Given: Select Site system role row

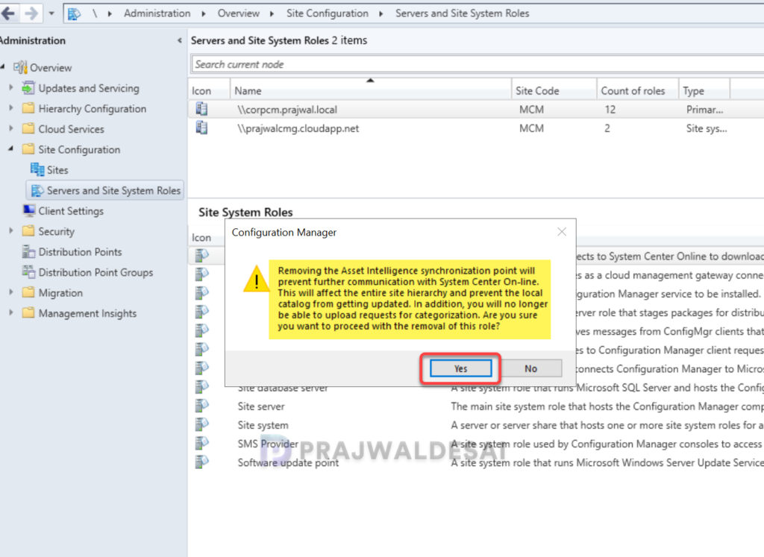Looking at the screenshot, I should pyautogui.click(x=476, y=425).
